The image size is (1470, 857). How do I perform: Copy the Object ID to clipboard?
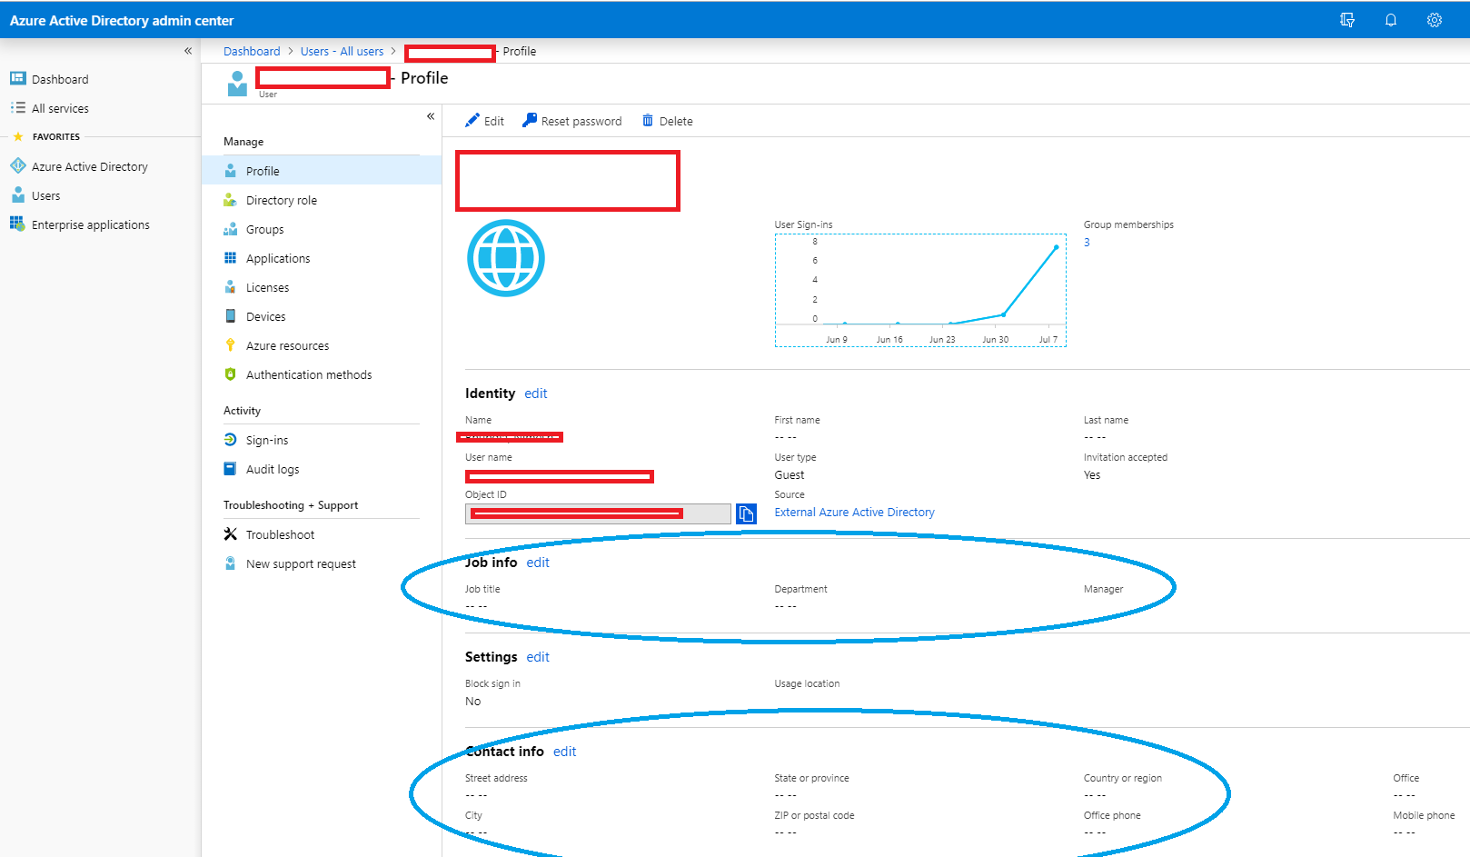746,513
